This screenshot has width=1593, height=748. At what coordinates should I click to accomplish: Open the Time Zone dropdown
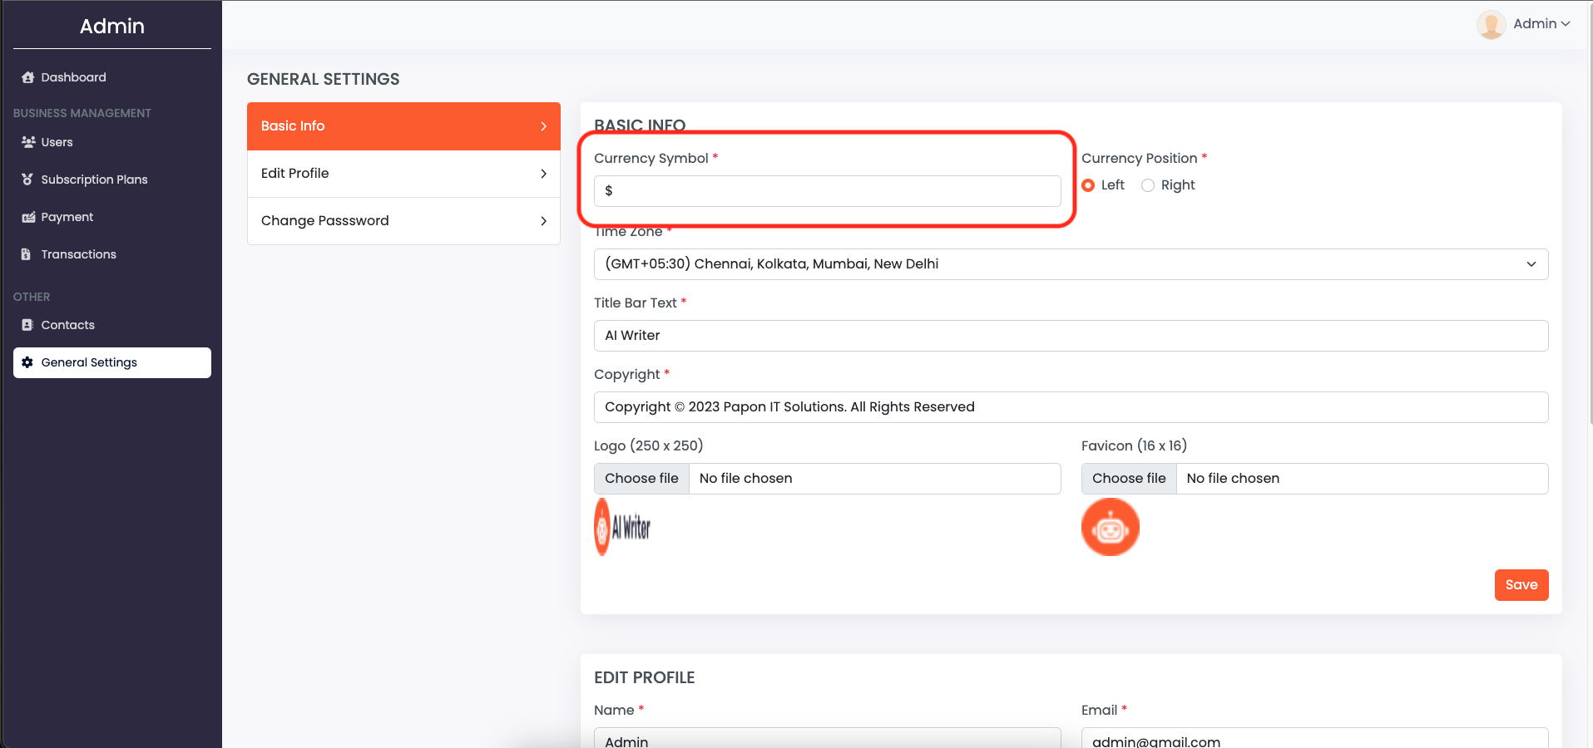point(1071,264)
